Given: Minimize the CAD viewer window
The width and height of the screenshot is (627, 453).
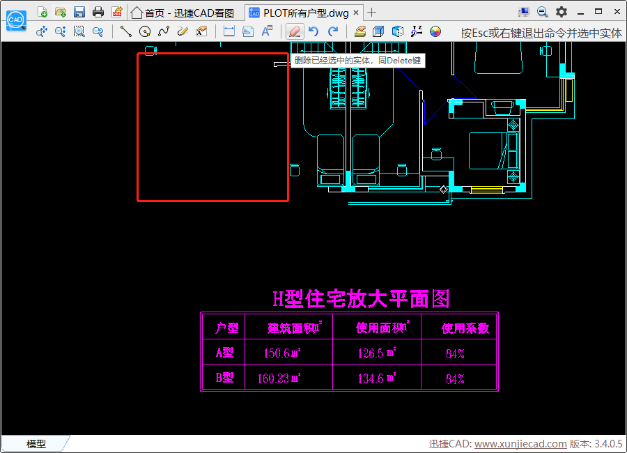Looking at the screenshot, I should tap(580, 13).
